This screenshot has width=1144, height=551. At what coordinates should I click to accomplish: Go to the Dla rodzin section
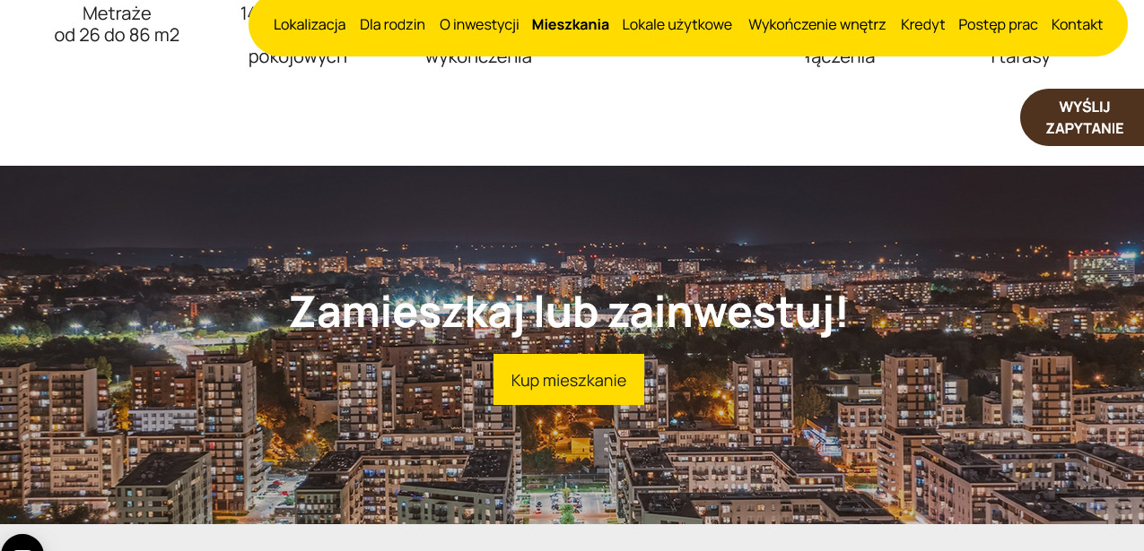coord(392,24)
